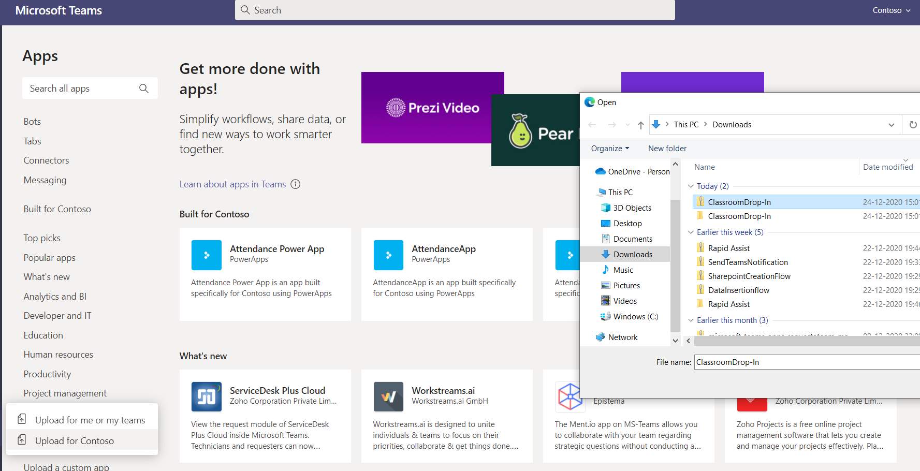The height and width of the screenshot is (471, 920).
Task: Select the highlighted ClassroomDrop-In zip file
Action: coord(806,202)
